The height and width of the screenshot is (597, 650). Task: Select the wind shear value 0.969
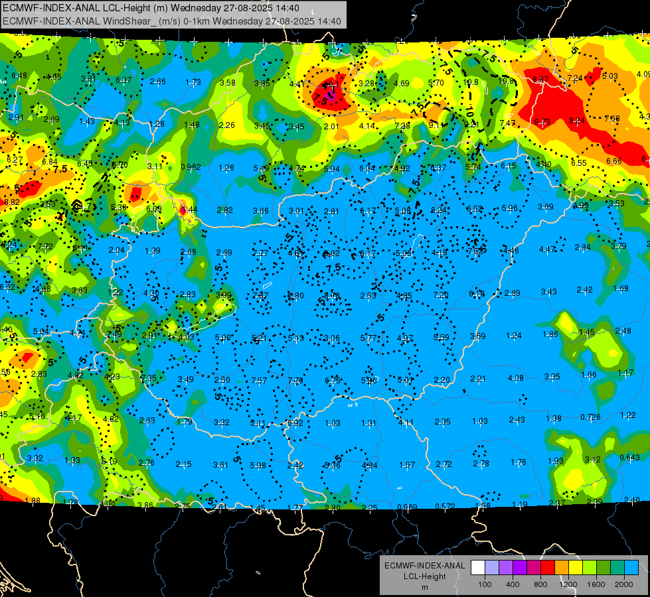pos(407,507)
